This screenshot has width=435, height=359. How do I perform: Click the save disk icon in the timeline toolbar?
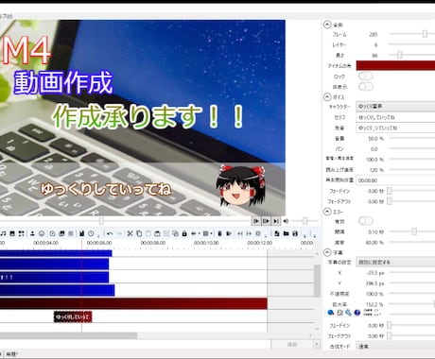tap(295, 233)
